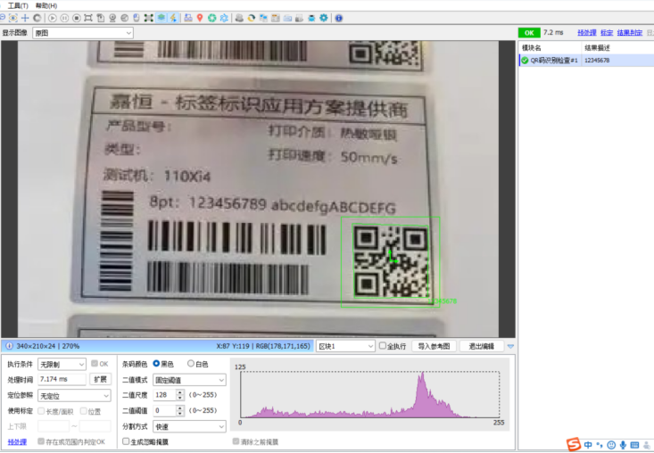Open the 帮助(H) menu
The width and height of the screenshot is (654, 453).
coord(46,5)
